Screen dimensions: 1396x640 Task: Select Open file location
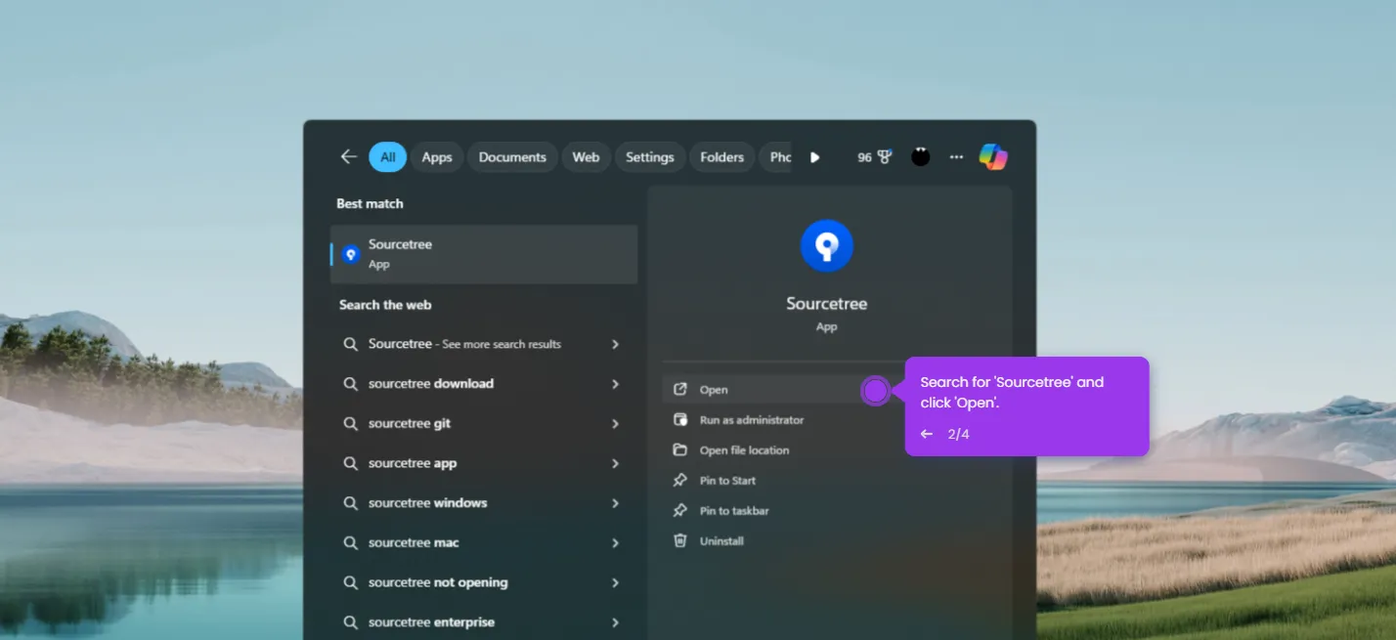point(744,450)
